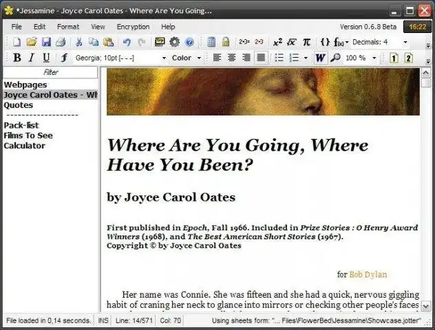Viewport: 435px width, 330px height.
Task: Click the portrait banner image
Action: click(263, 91)
